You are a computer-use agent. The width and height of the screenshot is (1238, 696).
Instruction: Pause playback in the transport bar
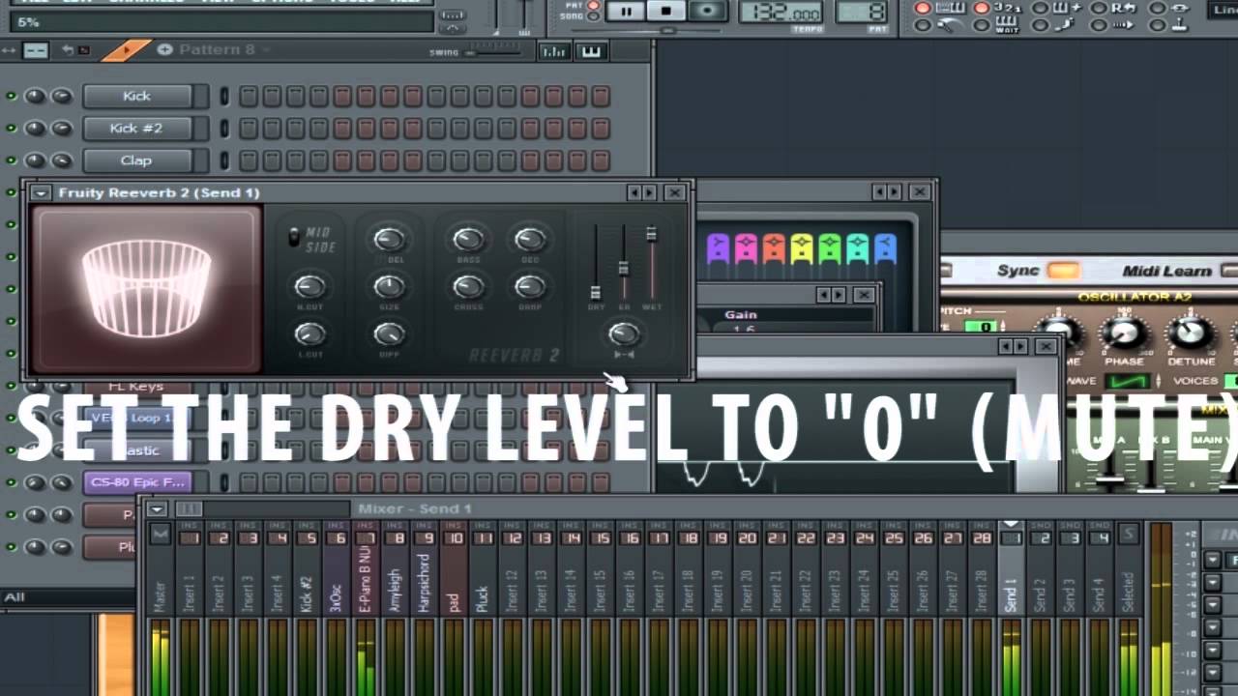point(627,12)
